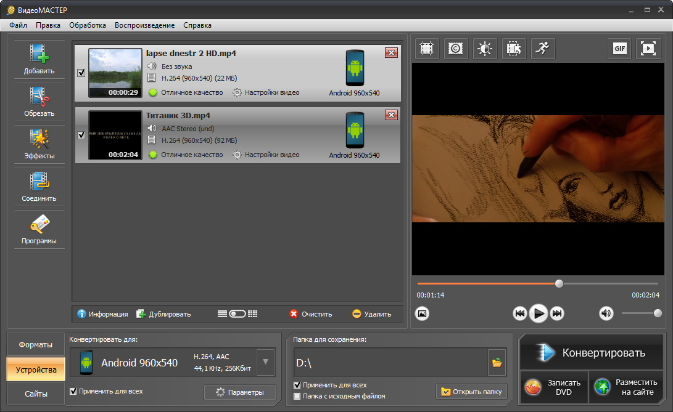
Task: Click the video preview area
Action: (538, 169)
